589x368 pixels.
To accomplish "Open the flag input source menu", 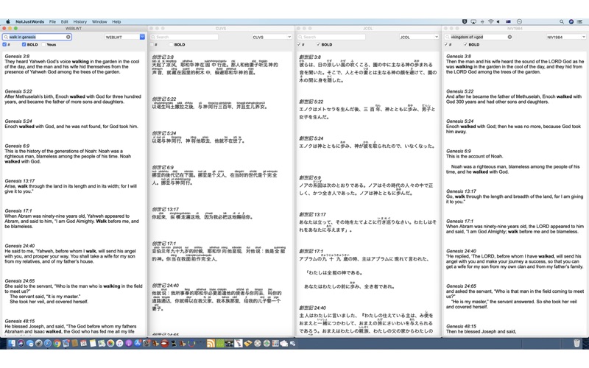I will (509, 21).
